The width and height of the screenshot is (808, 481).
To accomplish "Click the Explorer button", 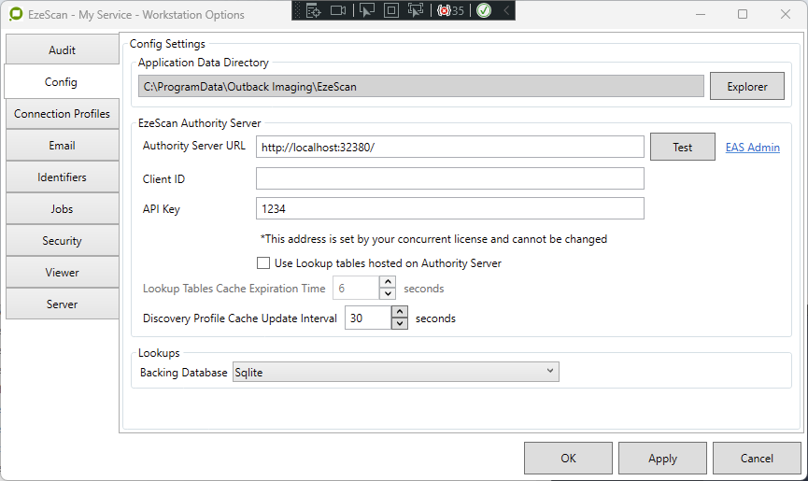I will 746,87.
